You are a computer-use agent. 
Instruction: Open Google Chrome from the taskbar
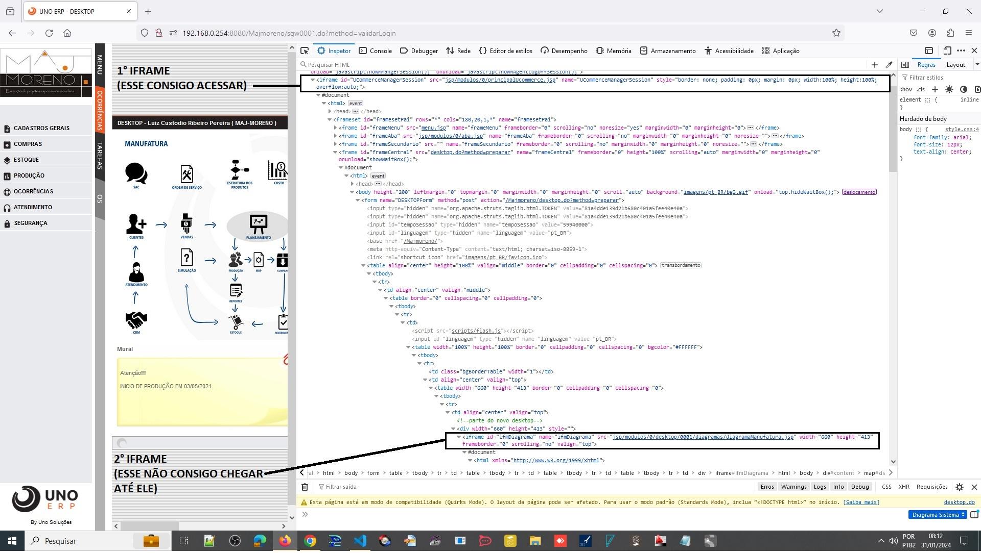pos(310,541)
